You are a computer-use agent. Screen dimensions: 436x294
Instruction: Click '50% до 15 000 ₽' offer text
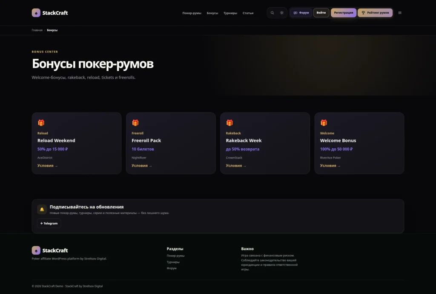[x=52, y=149]
